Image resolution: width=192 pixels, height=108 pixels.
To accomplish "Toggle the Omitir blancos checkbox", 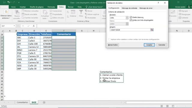I will [131, 17].
